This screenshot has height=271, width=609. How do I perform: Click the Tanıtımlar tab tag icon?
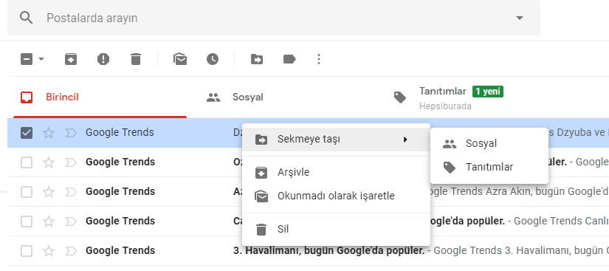click(x=400, y=97)
